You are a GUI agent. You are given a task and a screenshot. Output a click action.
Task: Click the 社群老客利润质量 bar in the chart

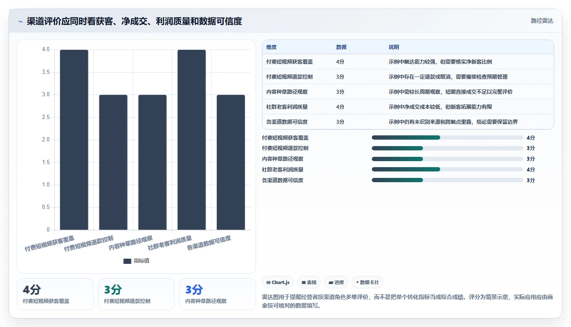[x=191, y=140]
